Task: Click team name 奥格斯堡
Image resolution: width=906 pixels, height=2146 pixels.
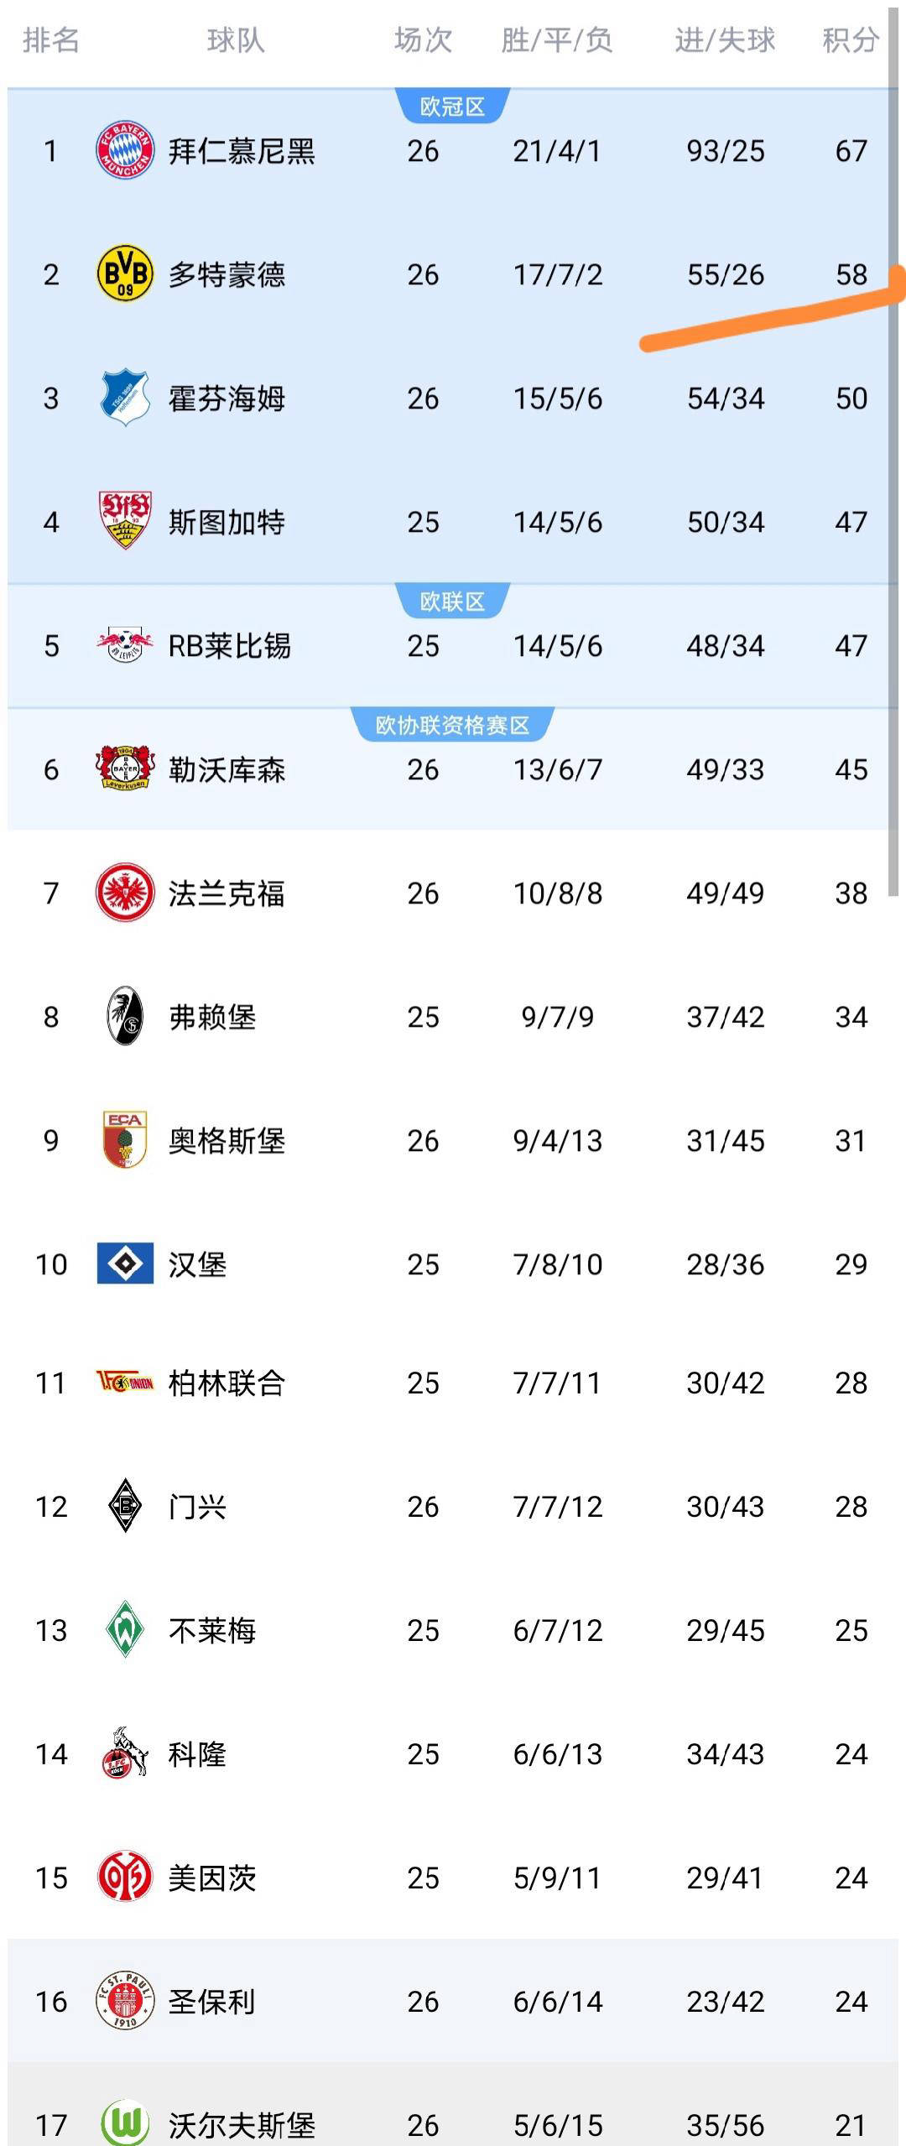Action: (x=226, y=1141)
